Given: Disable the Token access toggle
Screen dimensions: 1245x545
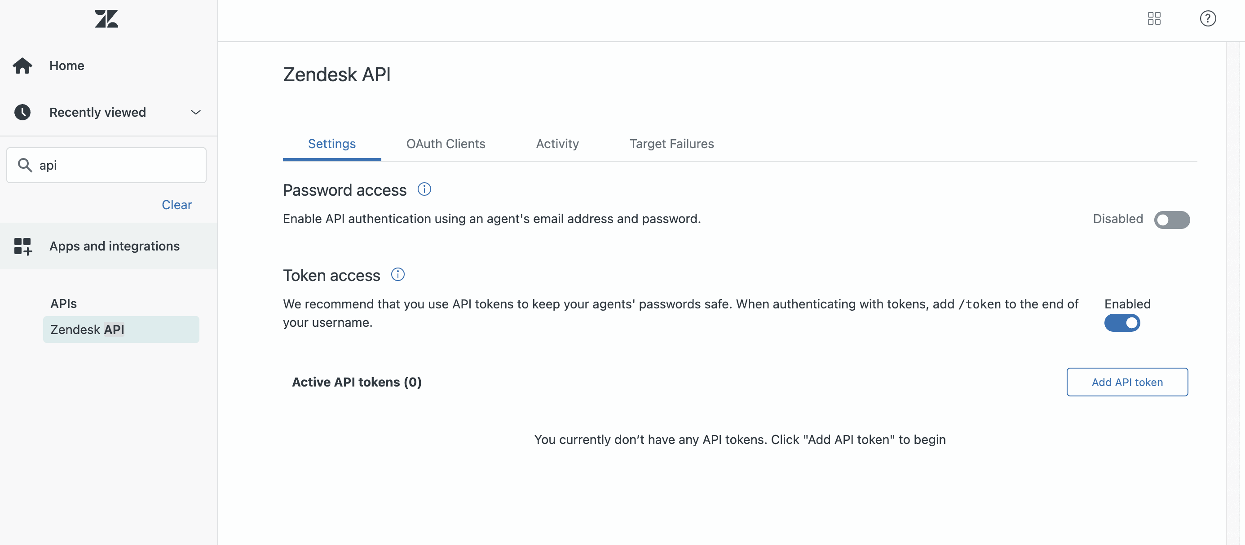Looking at the screenshot, I should coord(1122,323).
